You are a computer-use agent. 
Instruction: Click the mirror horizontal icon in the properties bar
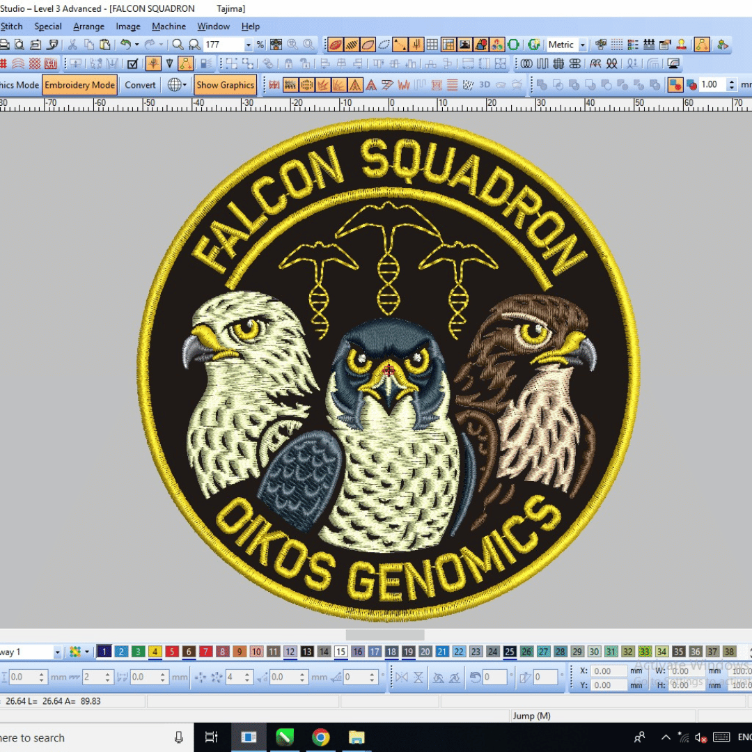coord(402,677)
